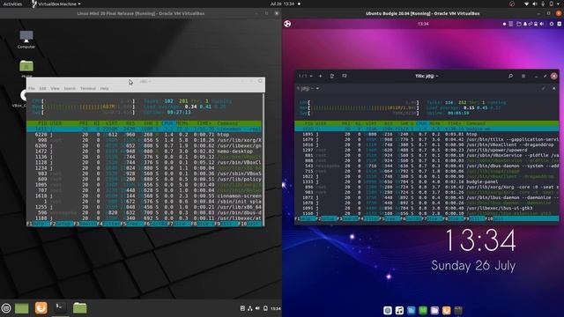Click F10 Quit in Mint htop
564x317 pixels.
coord(250,224)
